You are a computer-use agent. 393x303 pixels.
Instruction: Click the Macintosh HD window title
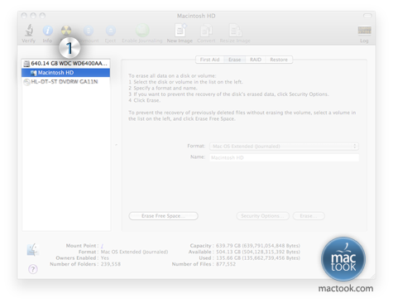click(x=196, y=16)
